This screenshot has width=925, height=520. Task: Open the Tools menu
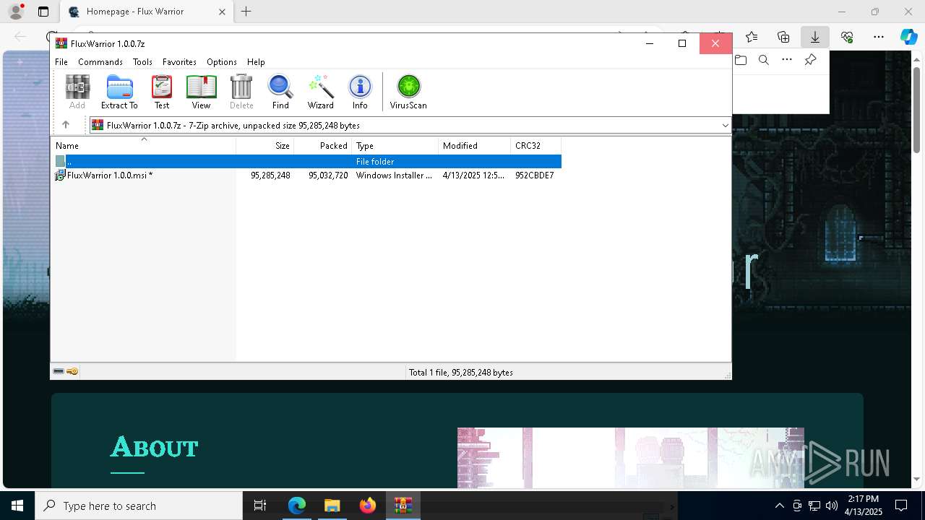coord(142,62)
